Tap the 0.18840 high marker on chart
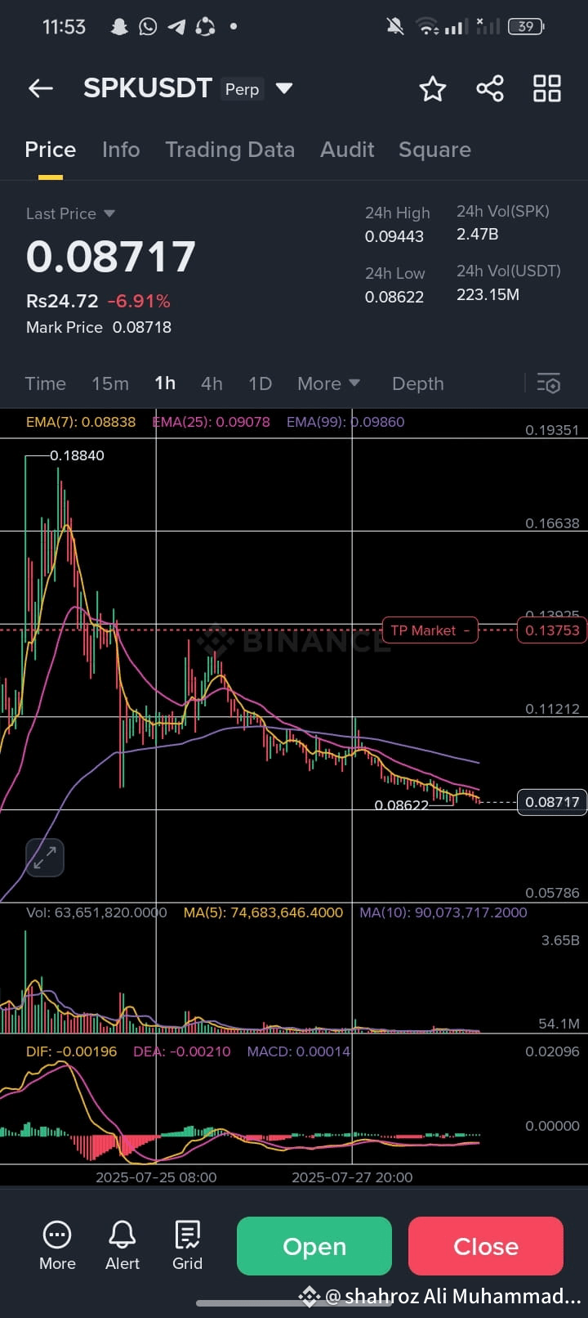Viewport: 588px width, 1318px height. (77, 455)
